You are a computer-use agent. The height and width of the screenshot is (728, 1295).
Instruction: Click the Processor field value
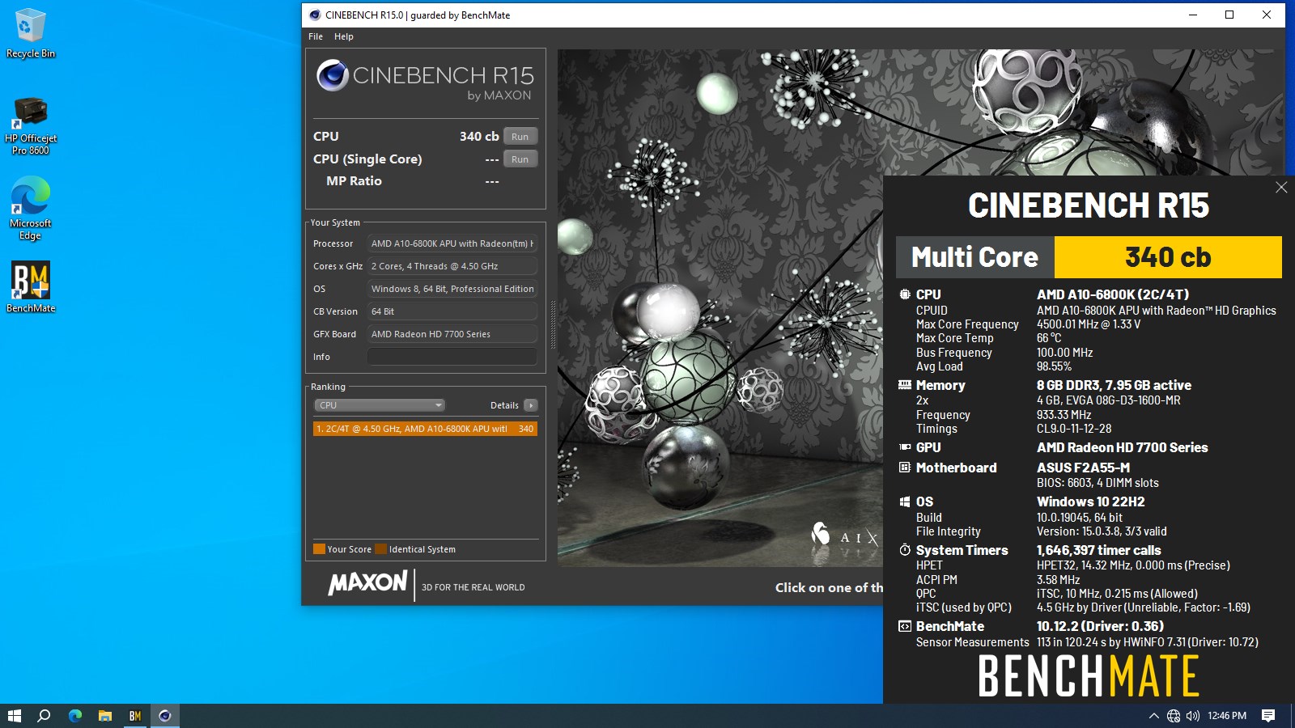pyautogui.click(x=452, y=243)
